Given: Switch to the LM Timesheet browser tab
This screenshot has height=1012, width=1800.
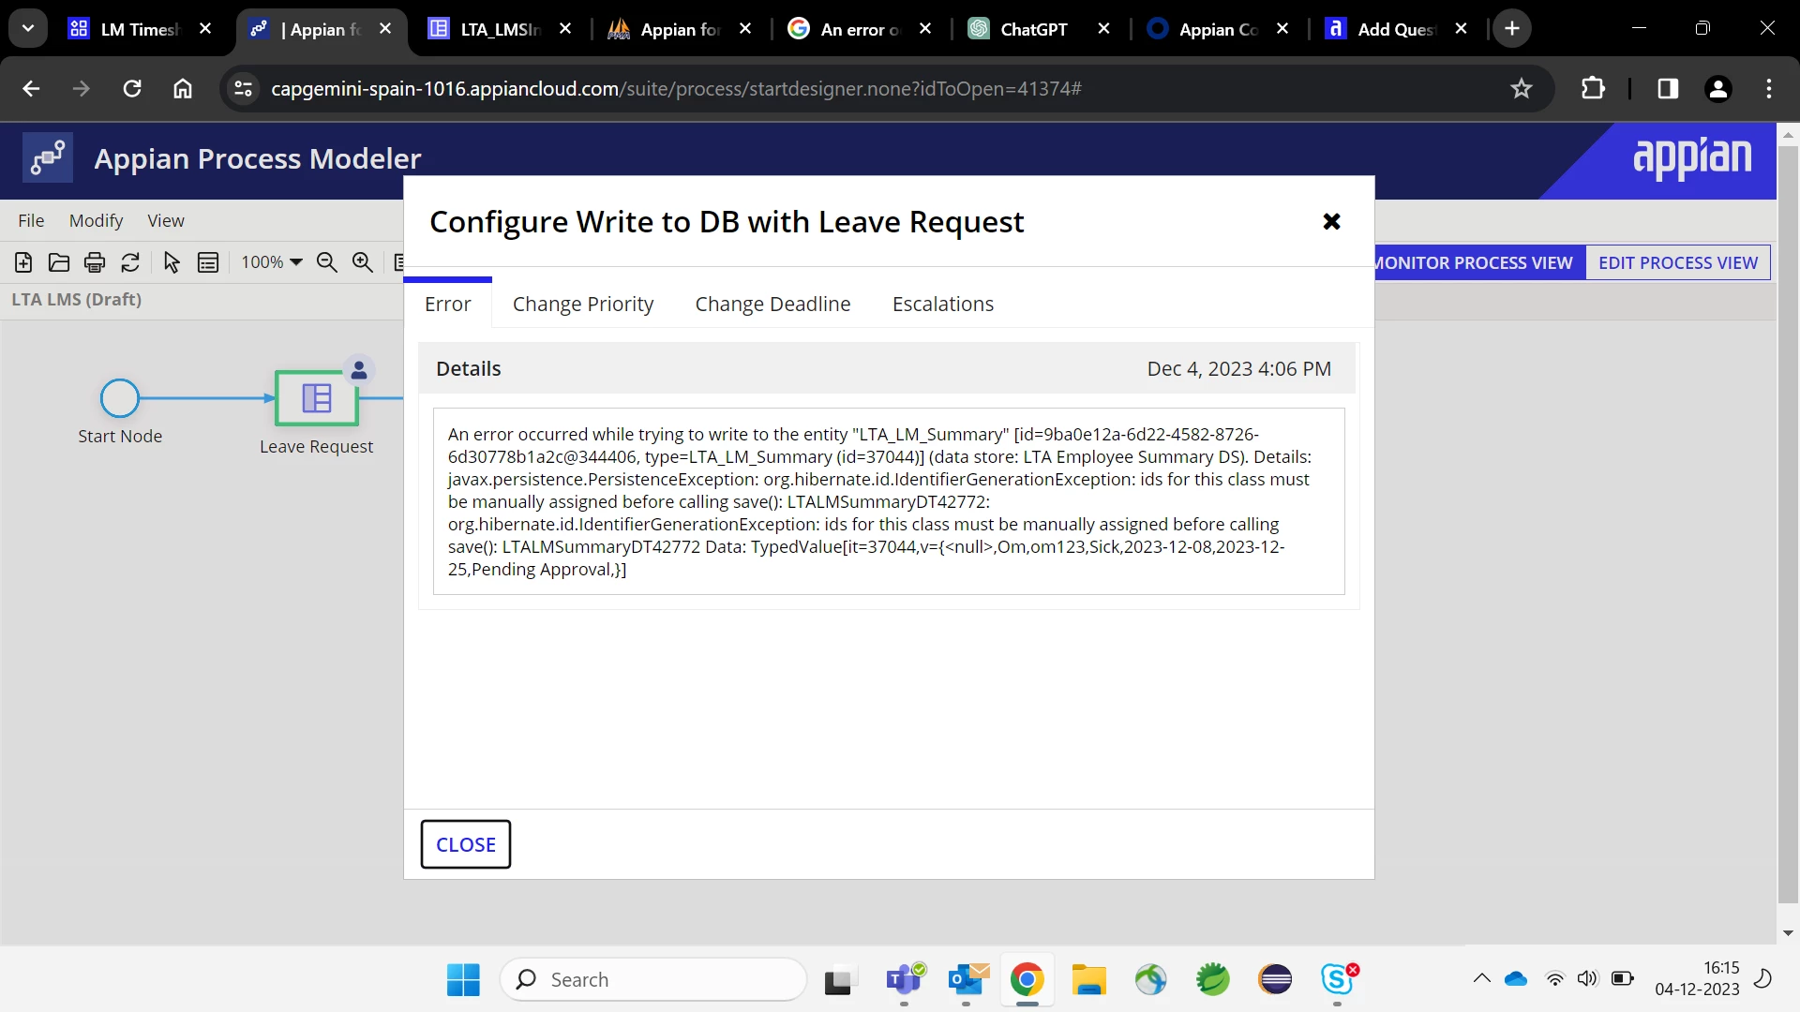Looking at the screenshot, I should (x=139, y=29).
